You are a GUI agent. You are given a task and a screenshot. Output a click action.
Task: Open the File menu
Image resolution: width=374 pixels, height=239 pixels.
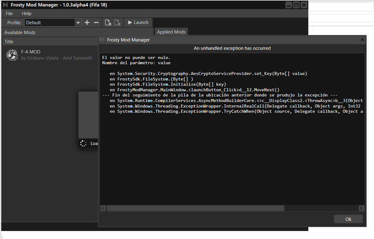pos(9,14)
